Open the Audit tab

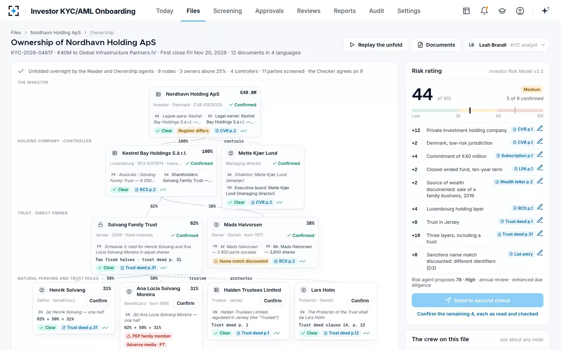click(376, 11)
